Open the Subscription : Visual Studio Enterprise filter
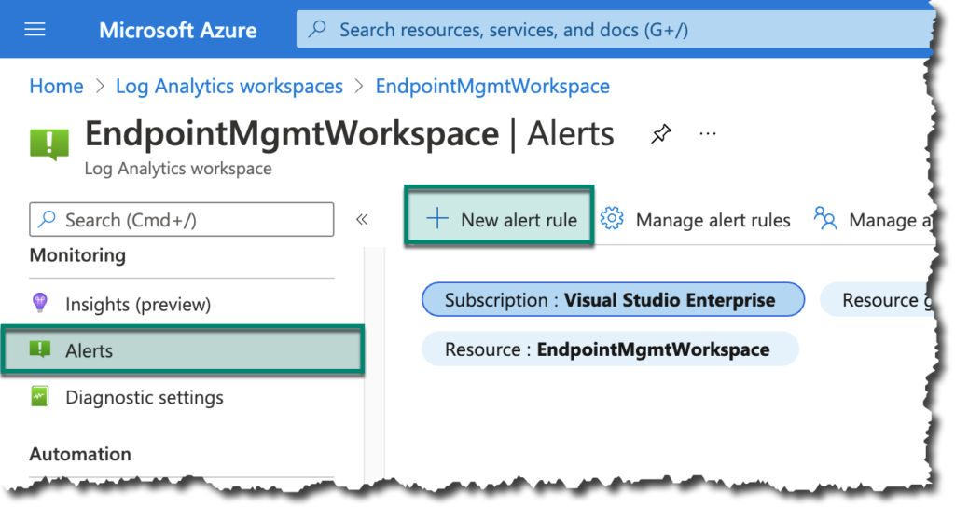Viewport: 955px width, 507px height. pyautogui.click(x=614, y=299)
